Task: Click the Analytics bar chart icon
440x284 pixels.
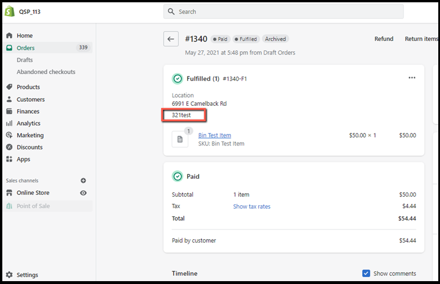Action: (9, 124)
